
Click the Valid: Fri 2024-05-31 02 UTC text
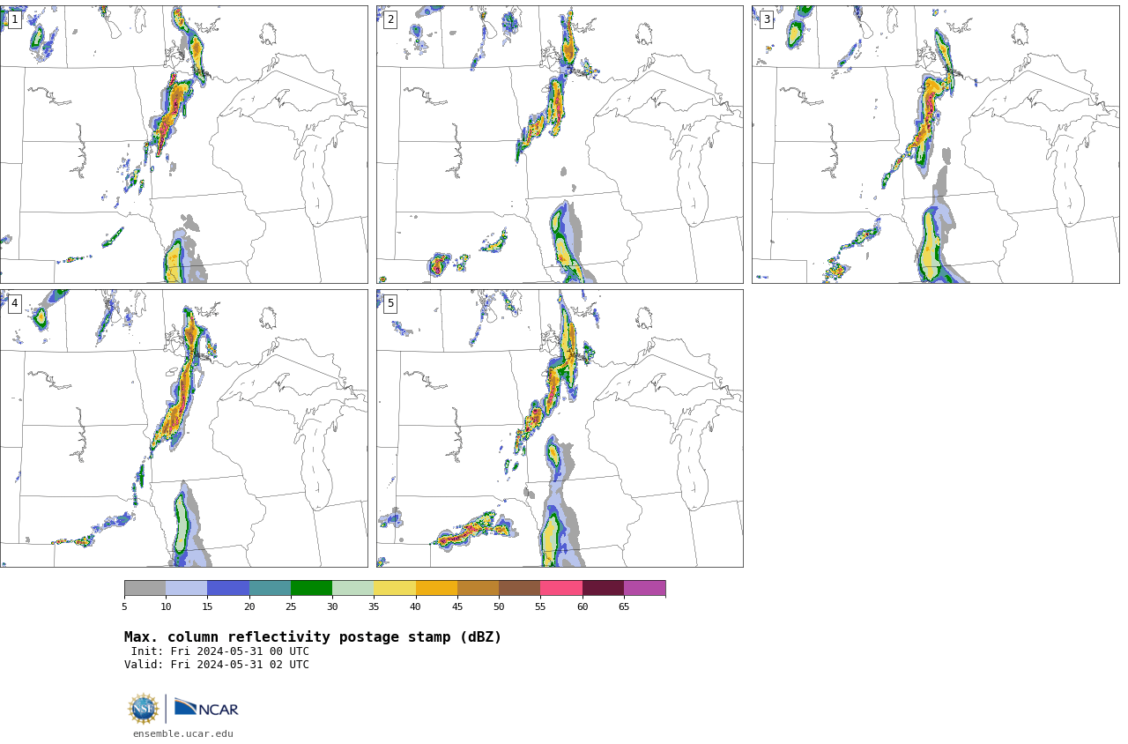pyautogui.click(x=217, y=665)
